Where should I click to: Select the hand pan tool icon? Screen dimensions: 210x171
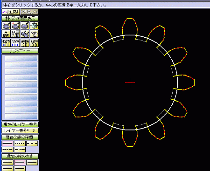tap(34, 34)
